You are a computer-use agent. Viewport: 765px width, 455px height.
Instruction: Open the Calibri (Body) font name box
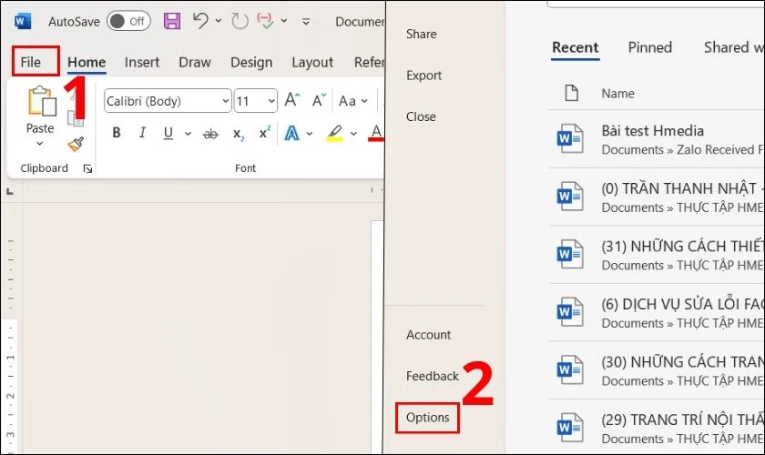tap(168, 101)
